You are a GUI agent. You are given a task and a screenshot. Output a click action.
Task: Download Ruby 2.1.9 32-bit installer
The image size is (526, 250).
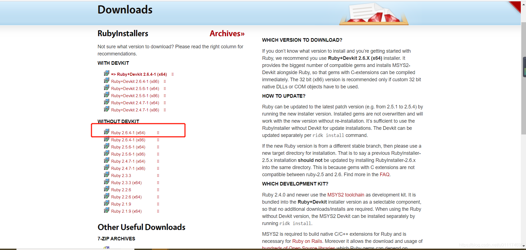click(x=121, y=204)
